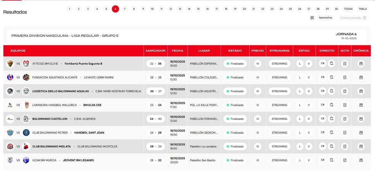Open Crónica for CLUB BALONMANO MISLATA match

[x=361, y=146]
